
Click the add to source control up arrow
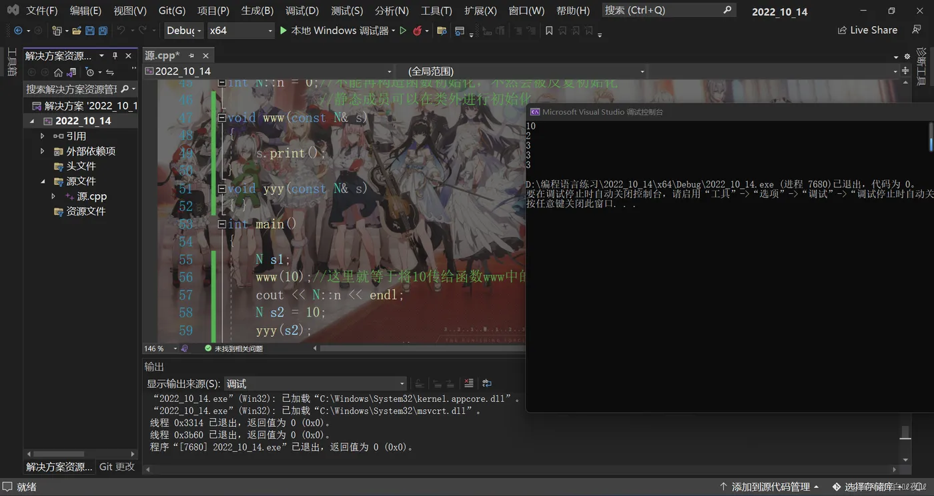pos(723,487)
